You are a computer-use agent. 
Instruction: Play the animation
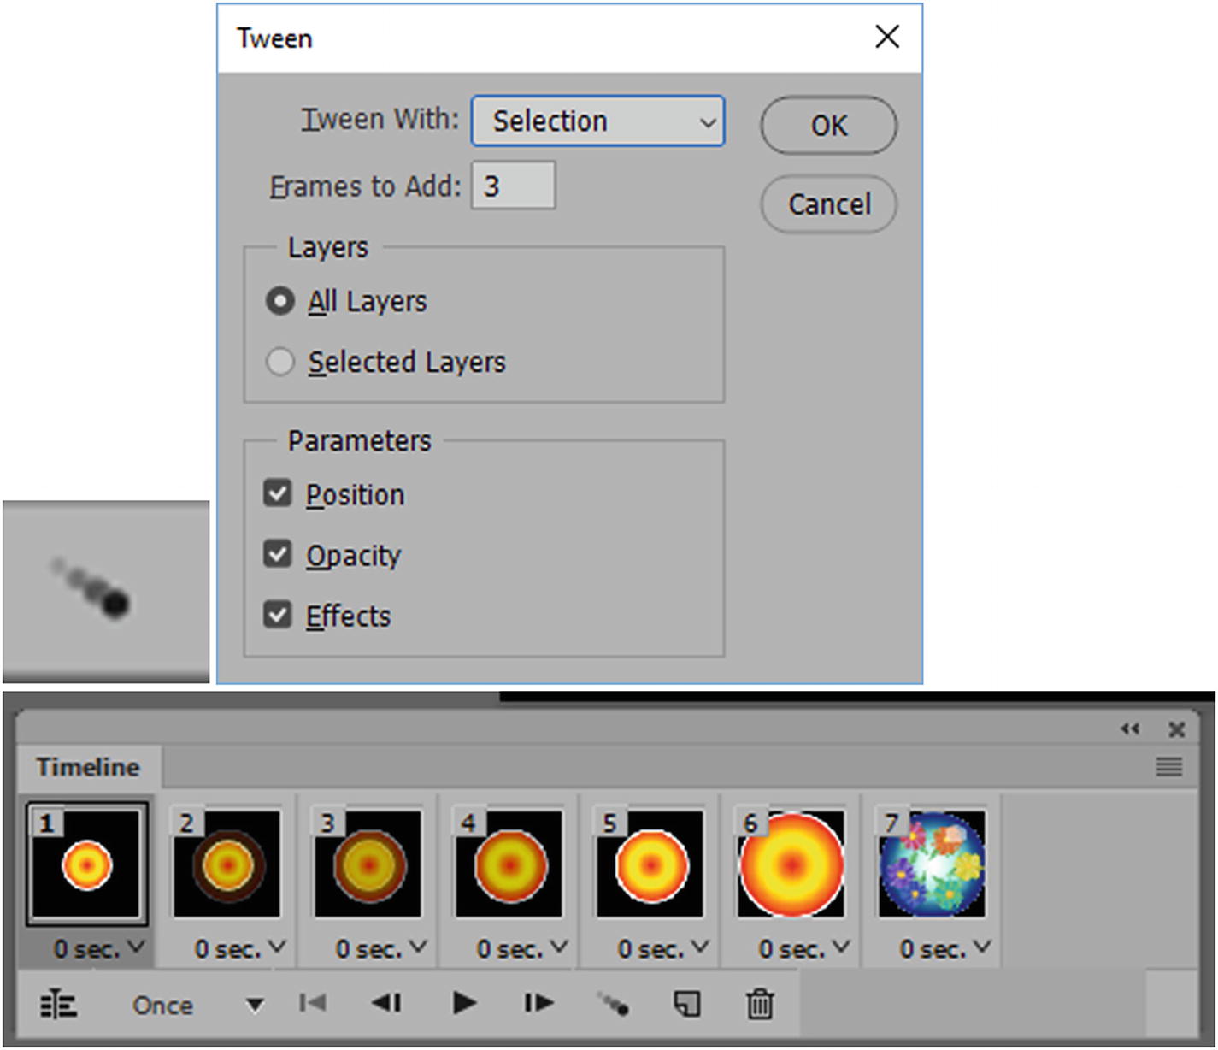click(x=464, y=1004)
